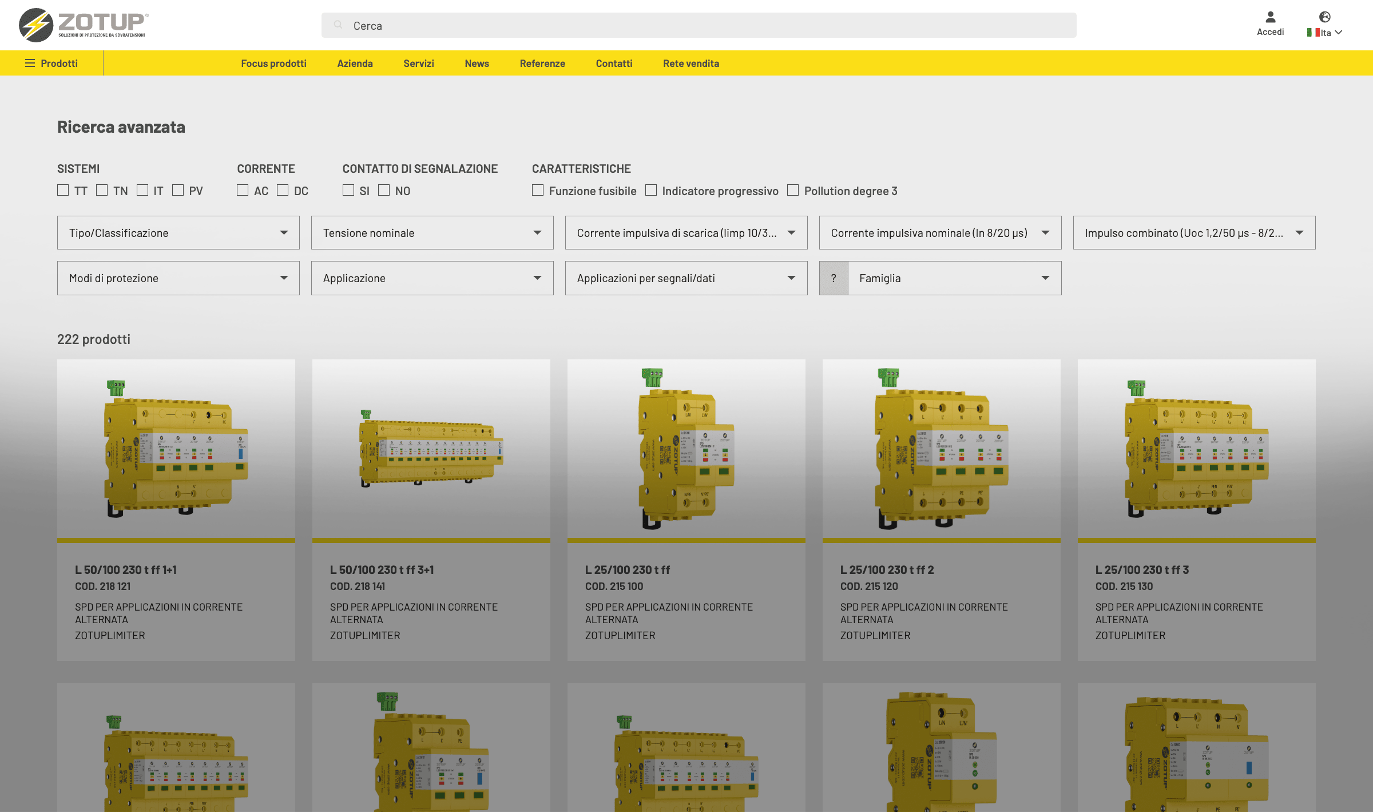Open the Tensione nominale dropdown
Image resolution: width=1373 pixels, height=812 pixels.
pyautogui.click(x=432, y=233)
